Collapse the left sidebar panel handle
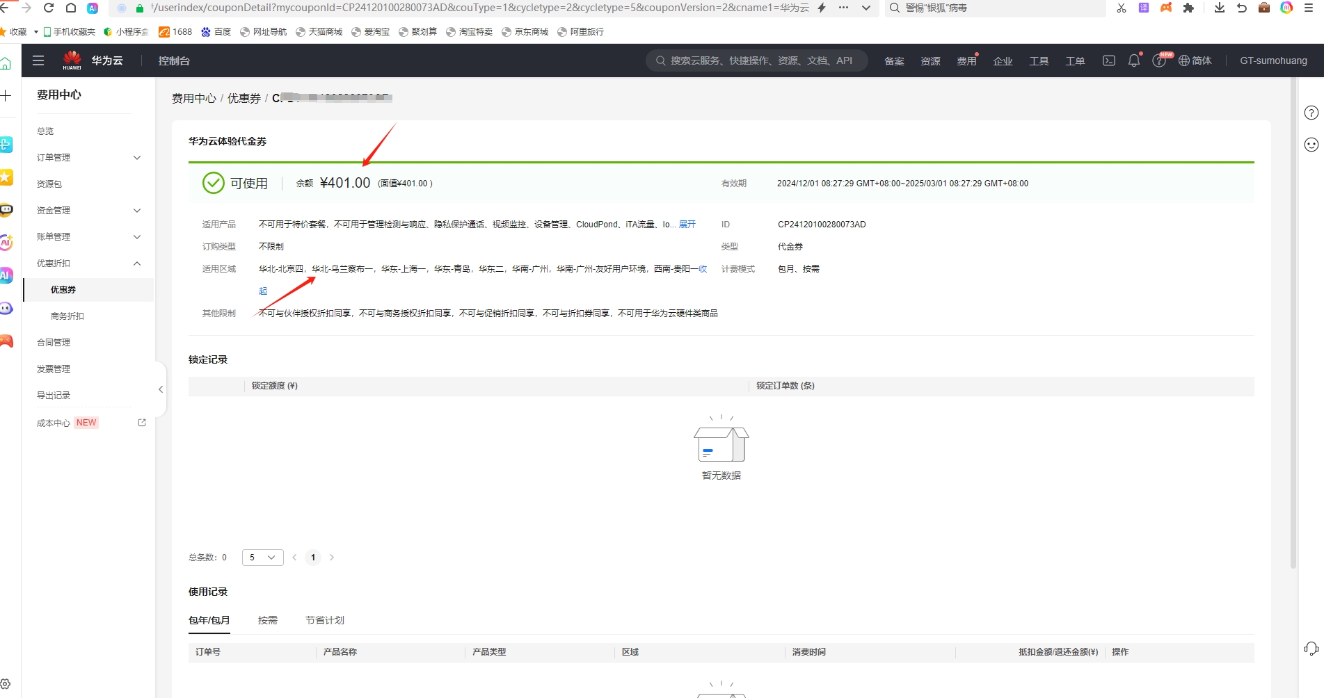This screenshot has width=1324, height=698. click(x=161, y=389)
